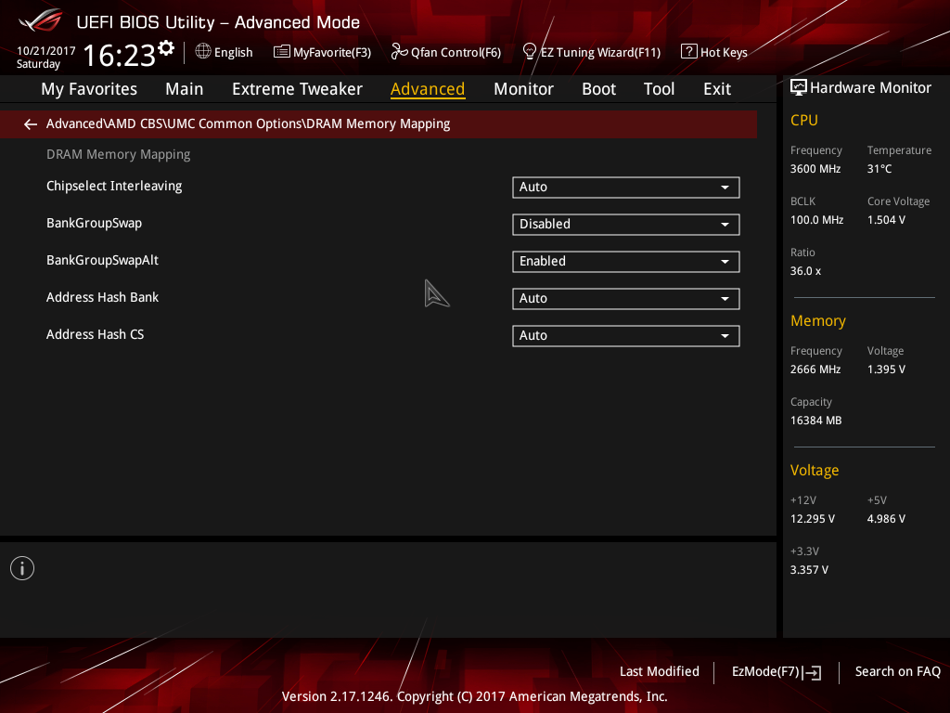The image size is (950, 713).
Task: Click the info icon in help panel
Action: coord(22,568)
